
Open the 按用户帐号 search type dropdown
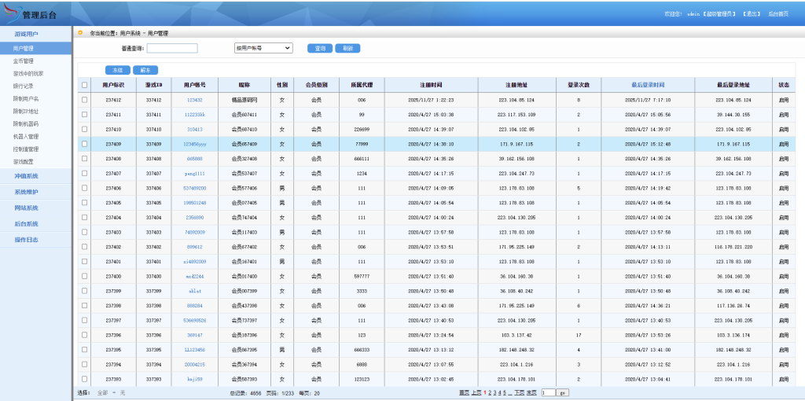click(x=263, y=48)
